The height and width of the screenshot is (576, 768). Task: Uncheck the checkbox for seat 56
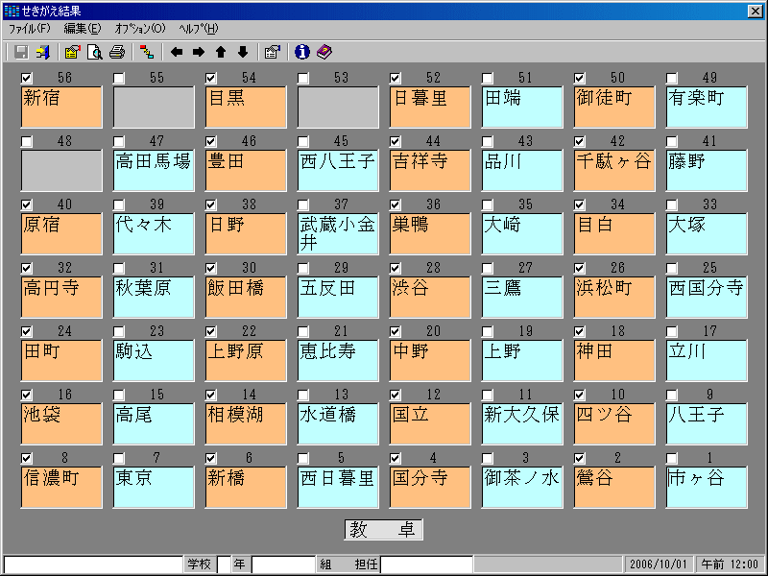click(27, 78)
